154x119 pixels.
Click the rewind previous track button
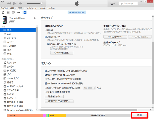pyautogui.click(x=9, y=4)
